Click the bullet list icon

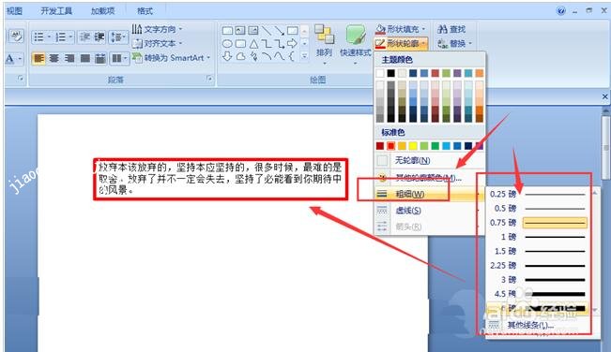pyautogui.click(x=38, y=37)
